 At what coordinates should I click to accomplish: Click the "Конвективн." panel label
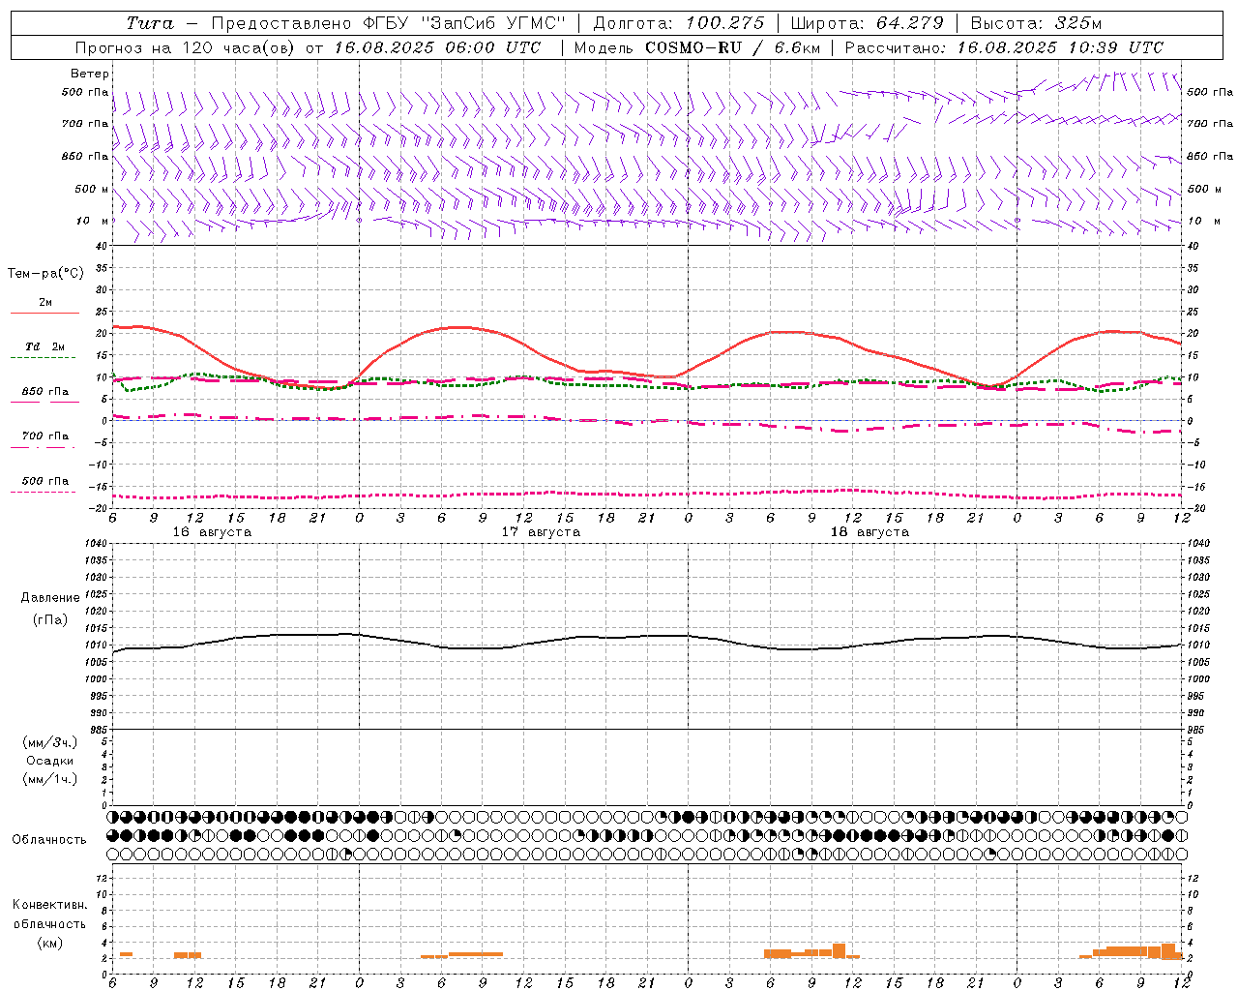(x=49, y=905)
